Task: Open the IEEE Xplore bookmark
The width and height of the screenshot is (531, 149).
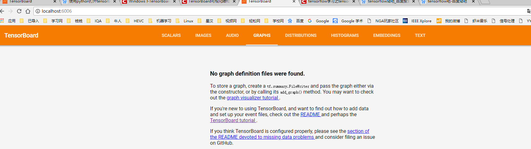Action: [x=417, y=21]
